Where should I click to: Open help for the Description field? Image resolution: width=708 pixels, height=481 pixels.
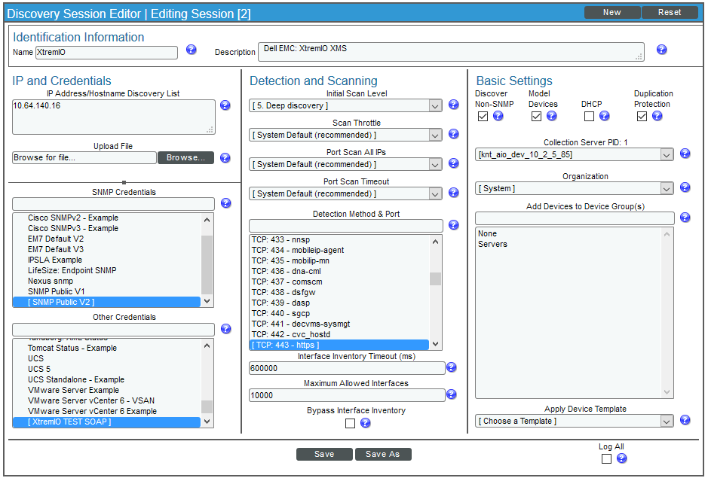click(661, 49)
